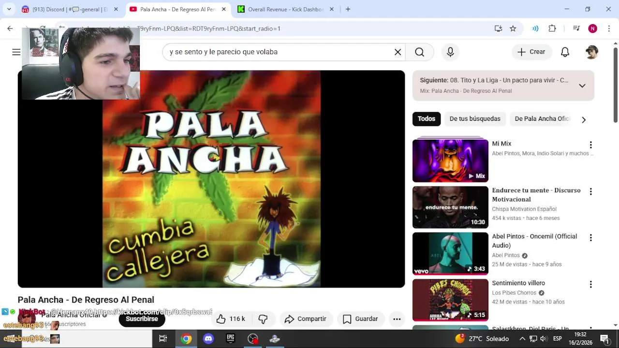The width and height of the screenshot is (619, 348).
Task: Open YouTube notifications bell
Action: click(x=565, y=52)
